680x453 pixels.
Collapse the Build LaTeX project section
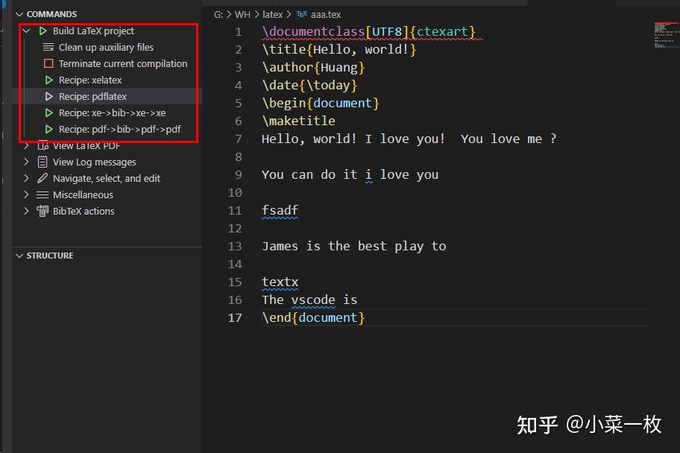pos(27,31)
